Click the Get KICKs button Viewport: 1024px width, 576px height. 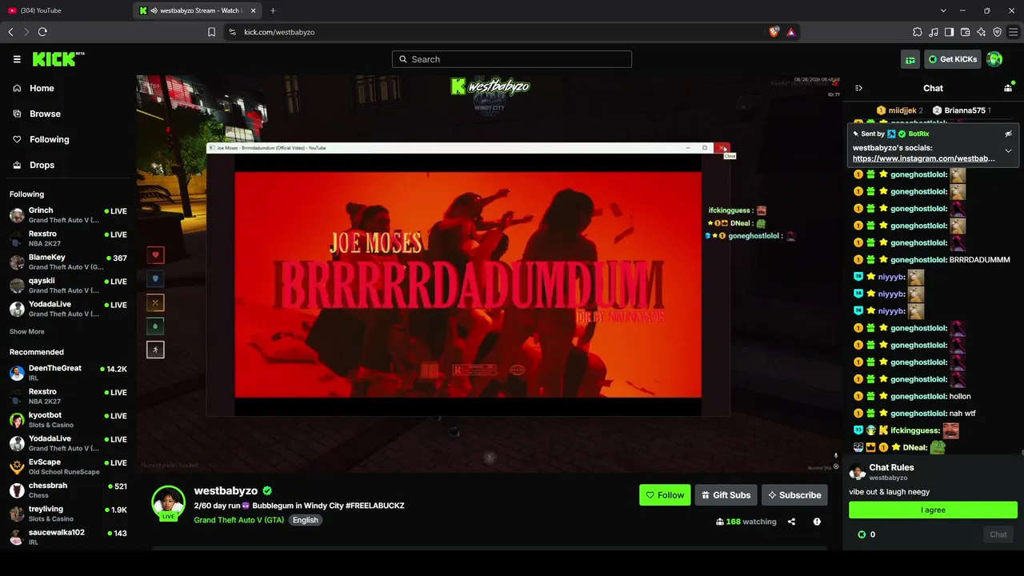point(953,59)
